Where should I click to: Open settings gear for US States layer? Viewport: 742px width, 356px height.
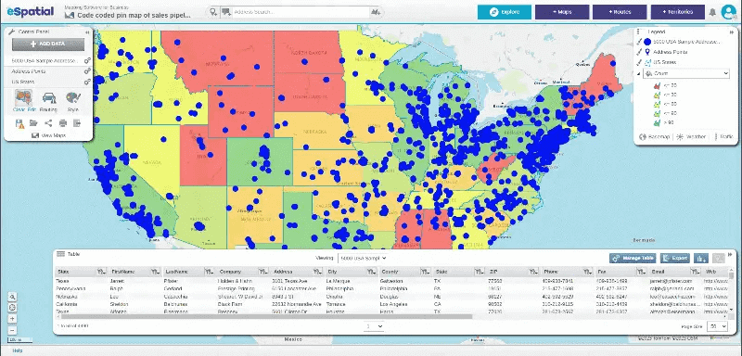[87, 82]
